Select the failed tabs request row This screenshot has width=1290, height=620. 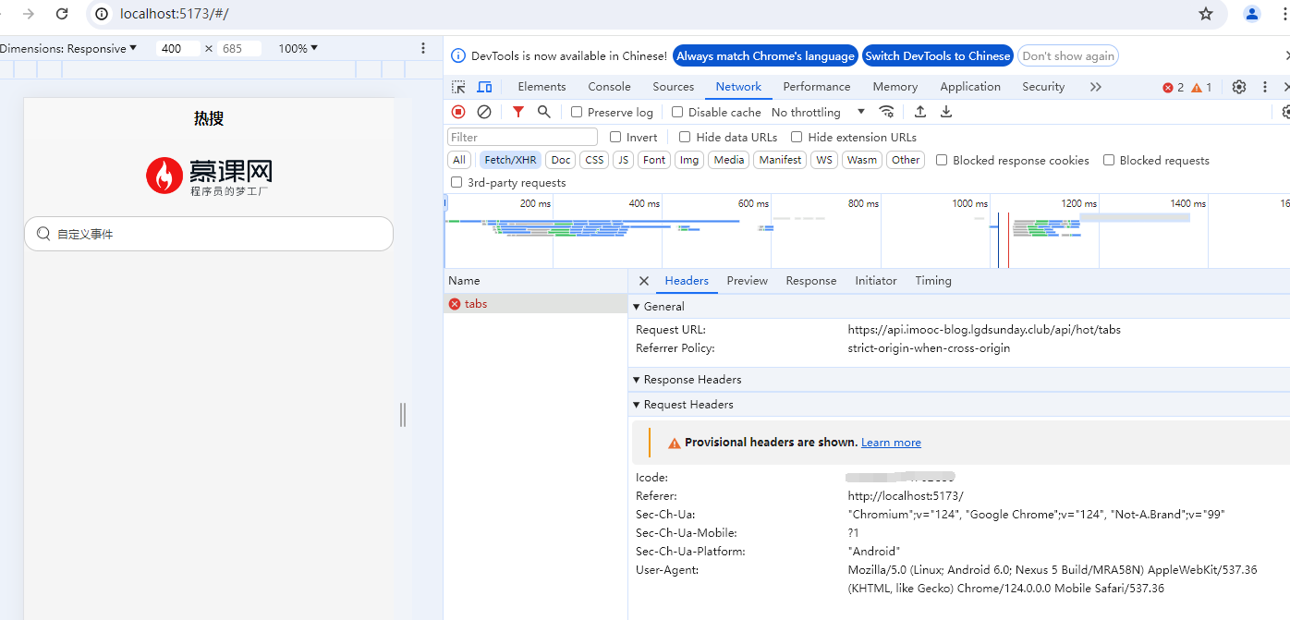pos(535,304)
